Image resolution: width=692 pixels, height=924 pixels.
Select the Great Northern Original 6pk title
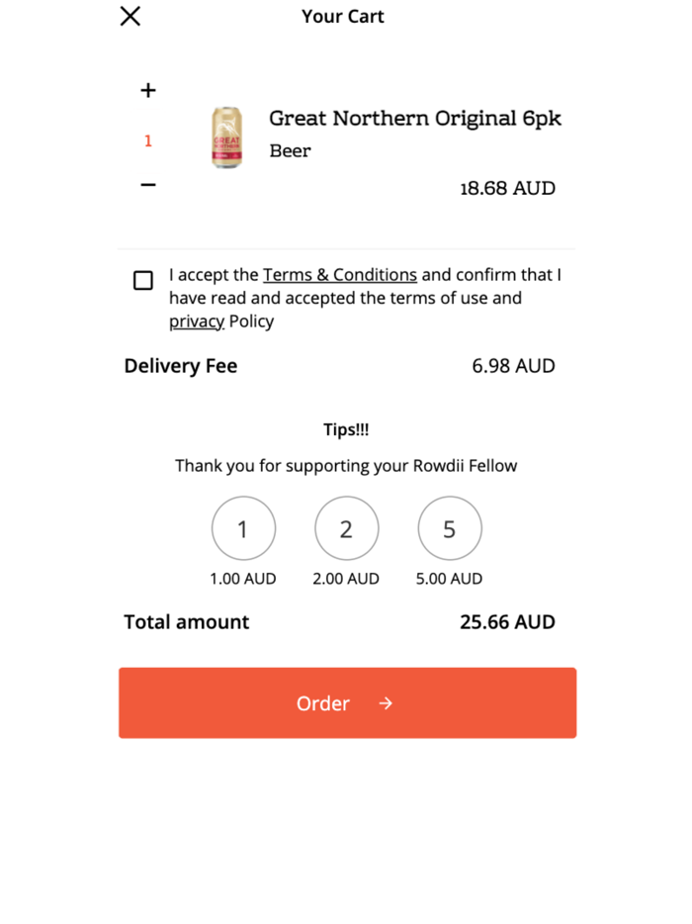(415, 118)
